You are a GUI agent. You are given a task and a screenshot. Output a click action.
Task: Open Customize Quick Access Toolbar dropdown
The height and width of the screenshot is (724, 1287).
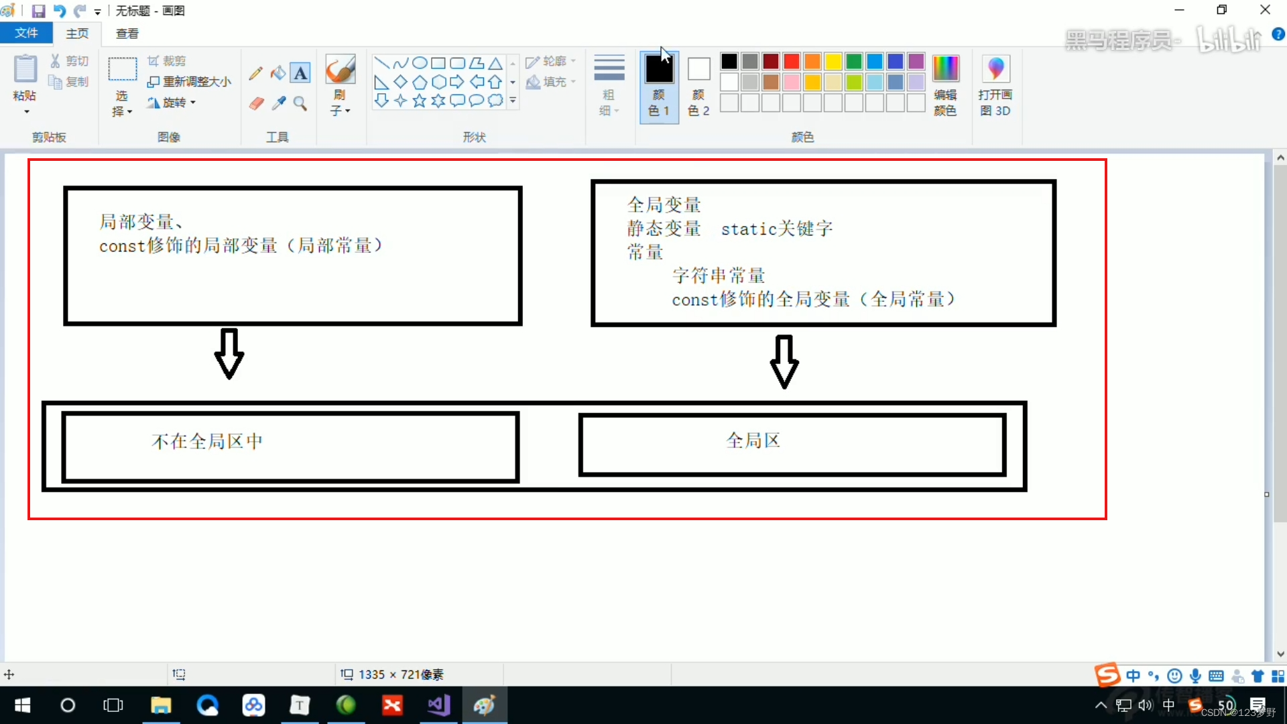[x=98, y=12]
